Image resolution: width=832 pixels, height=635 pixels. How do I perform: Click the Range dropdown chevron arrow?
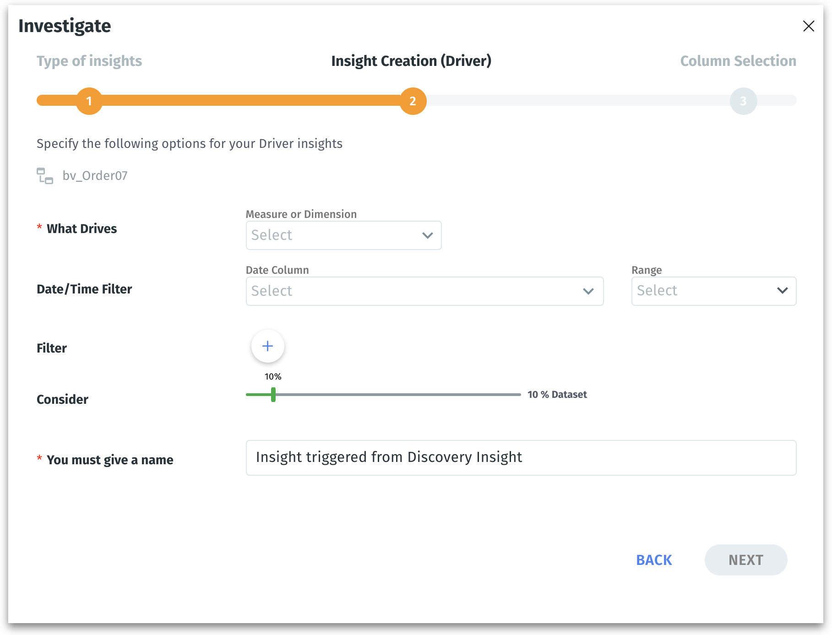pyautogui.click(x=783, y=290)
